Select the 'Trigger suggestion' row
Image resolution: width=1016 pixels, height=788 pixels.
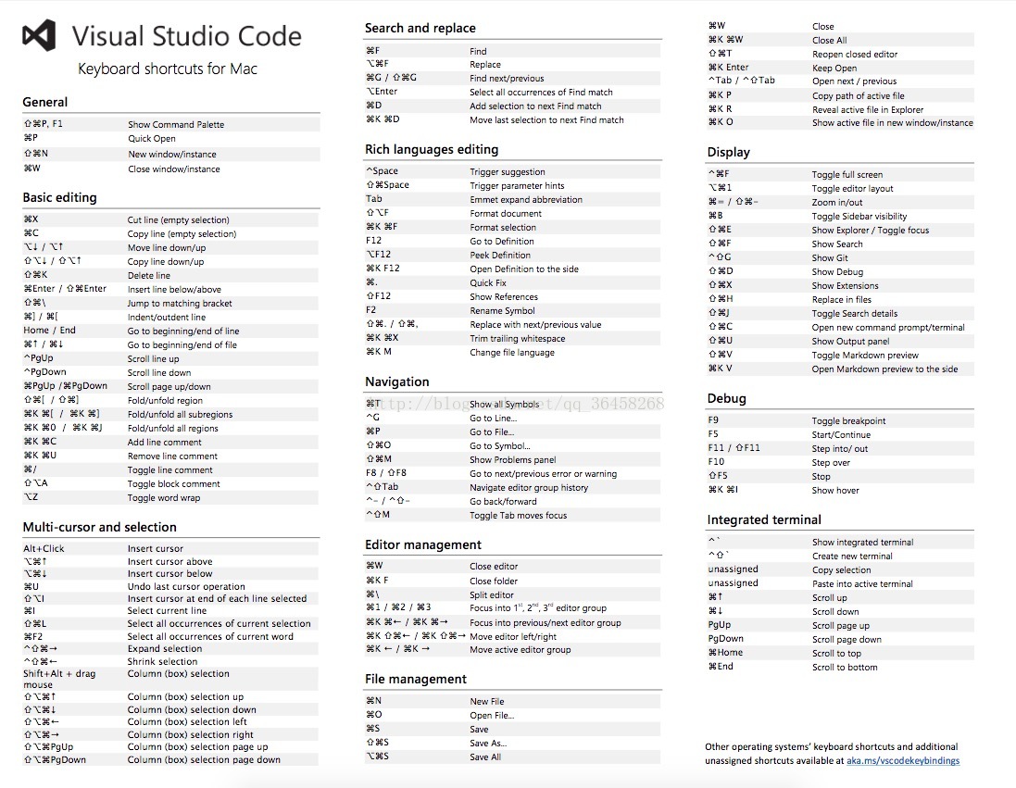tap(512, 171)
